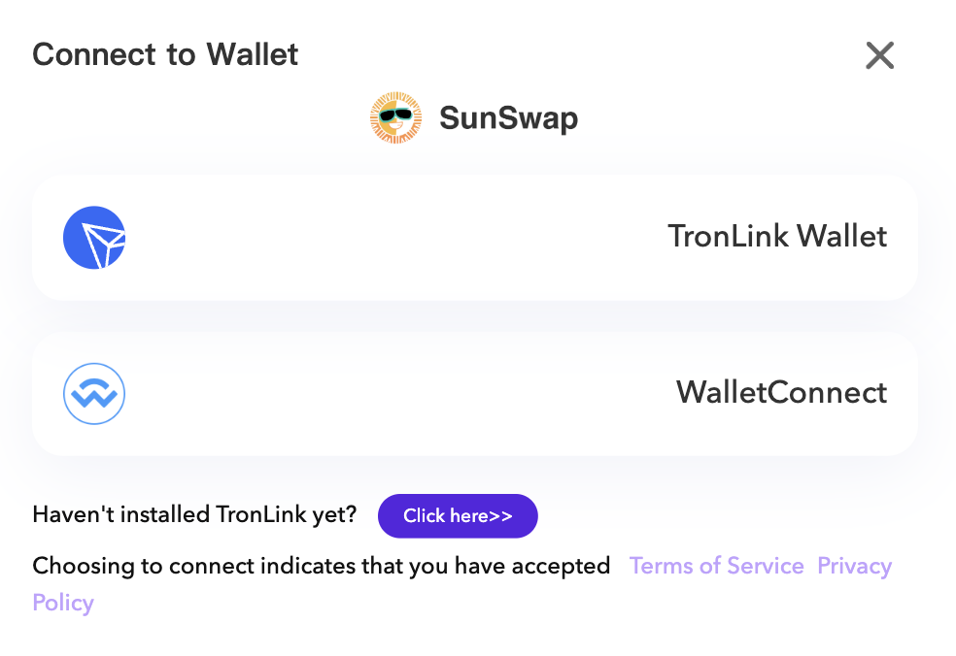Click blank center of TronLink Wallet card
The height and width of the screenshot is (656, 956).
tap(396, 238)
